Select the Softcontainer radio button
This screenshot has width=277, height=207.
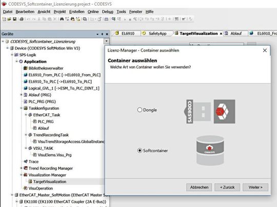pyautogui.click(x=140, y=150)
